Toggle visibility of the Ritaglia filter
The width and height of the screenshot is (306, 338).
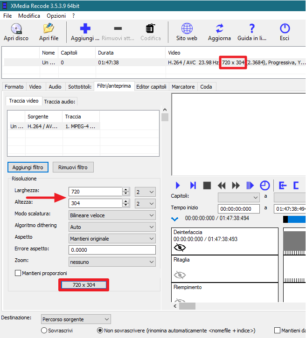pyautogui.click(x=180, y=275)
